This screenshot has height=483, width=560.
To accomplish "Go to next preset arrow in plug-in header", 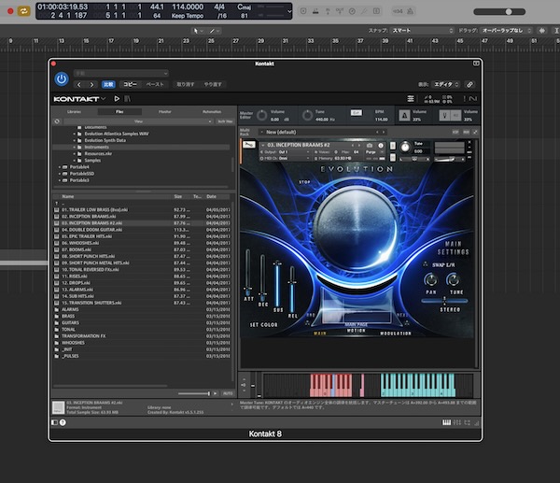I will [x=91, y=85].
